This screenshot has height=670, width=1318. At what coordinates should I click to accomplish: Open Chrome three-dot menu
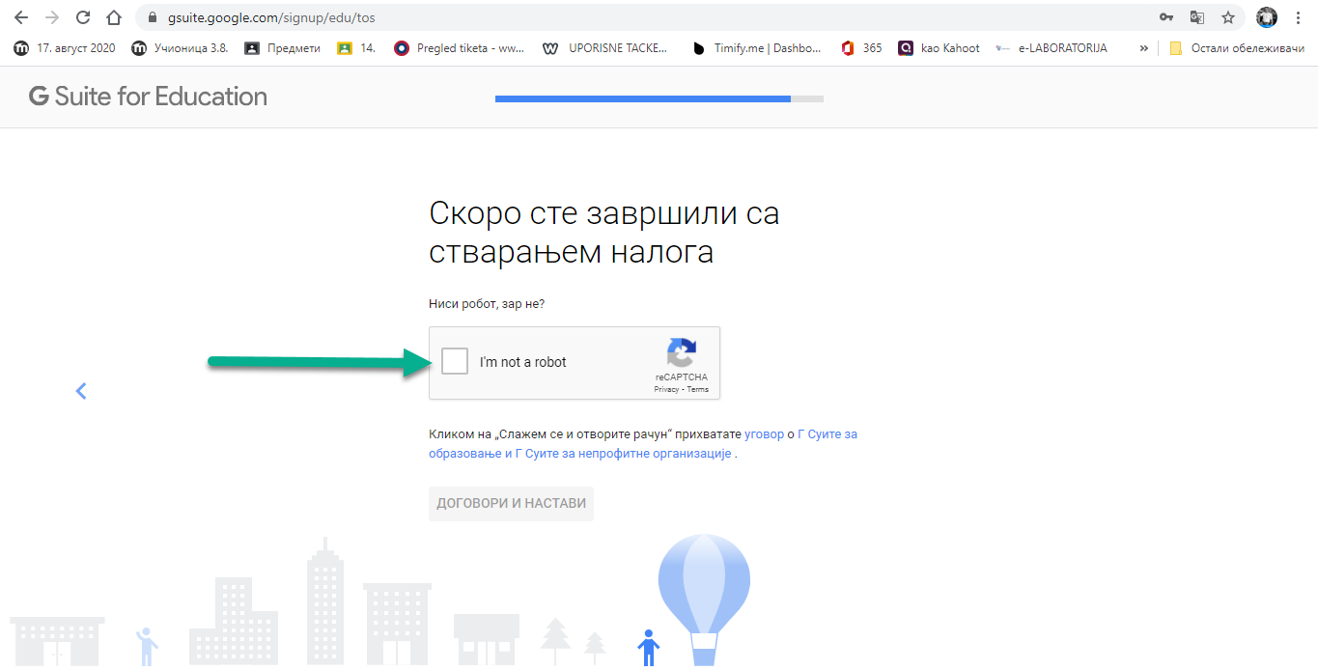click(x=1299, y=17)
